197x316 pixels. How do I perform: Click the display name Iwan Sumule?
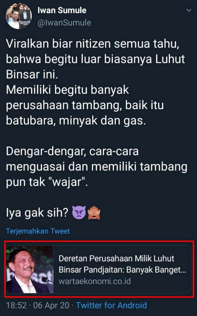pos(62,10)
